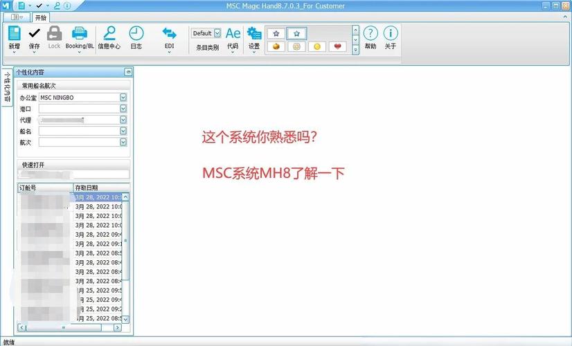Click the EDI exchange arrows icon
The width and height of the screenshot is (572, 346).
click(169, 33)
